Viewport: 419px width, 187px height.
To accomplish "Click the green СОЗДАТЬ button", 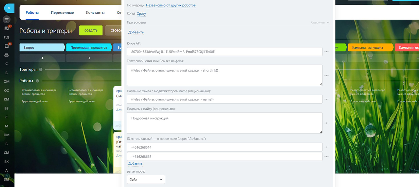I will tap(91, 31).
